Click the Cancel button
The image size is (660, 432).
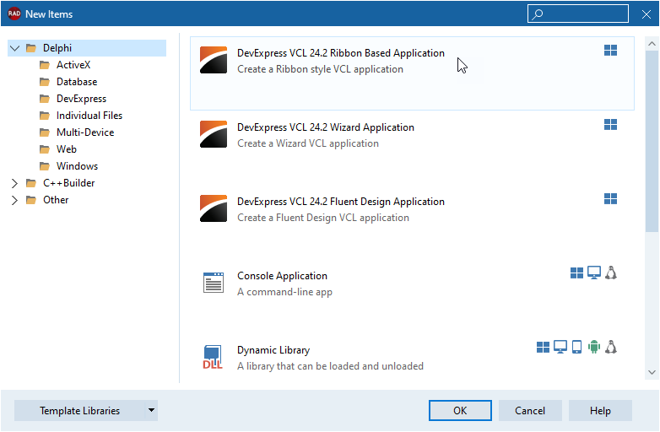(530, 411)
